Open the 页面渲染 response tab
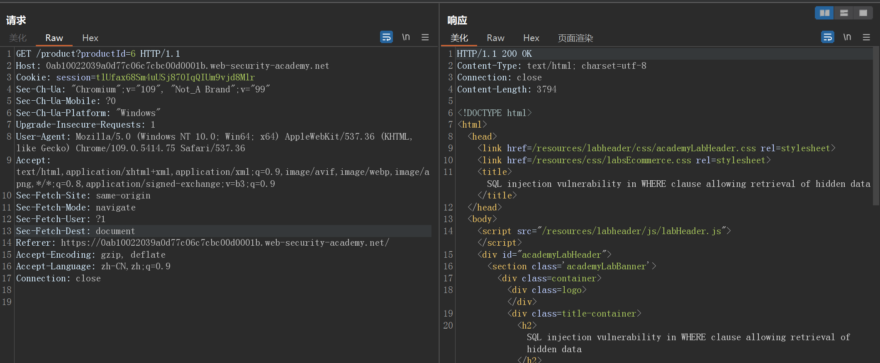The width and height of the screenshot is (880, 363). [575, 38]
